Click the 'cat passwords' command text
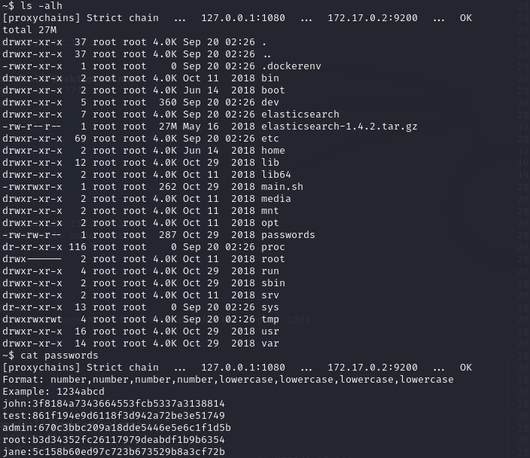The width and height of the screenshot is (530, 458). click(59, 356)
